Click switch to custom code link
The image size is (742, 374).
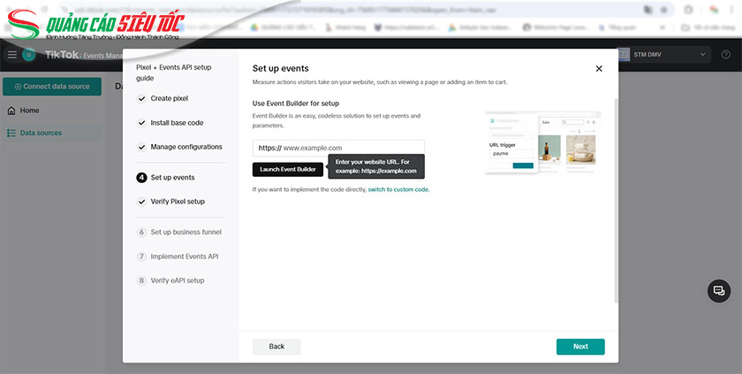pos(398,189)
